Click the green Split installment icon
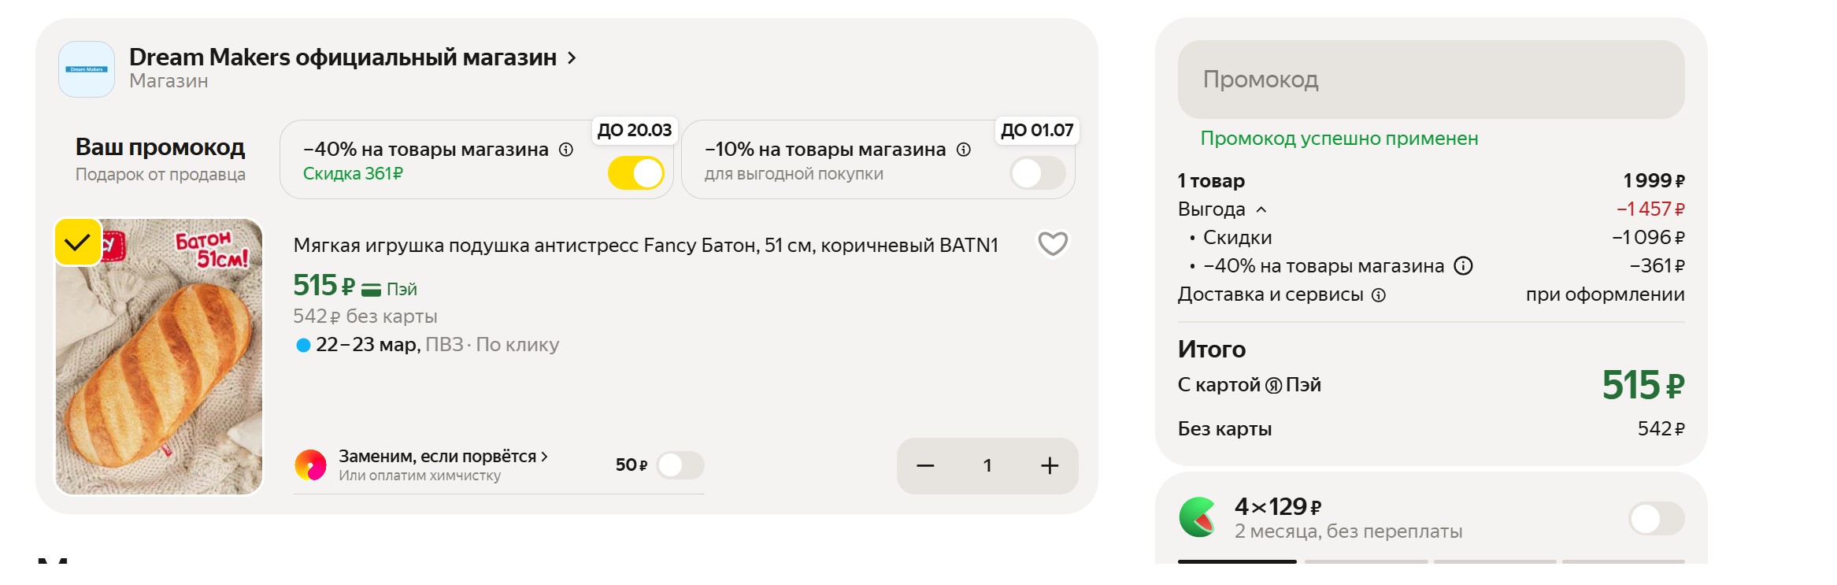Screen dimensions: 1837x585 1197,517
